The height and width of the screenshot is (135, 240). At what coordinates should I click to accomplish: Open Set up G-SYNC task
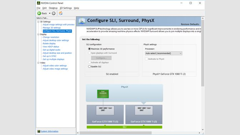point(49,56)
